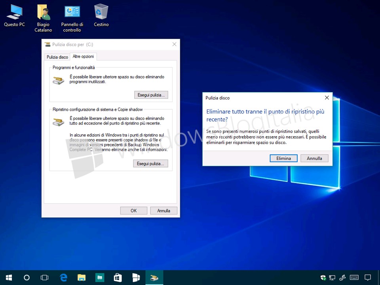Viewport: 380px width, 285px height.
Task: Open the teal folder app in taskbar
Action: tap(100, 277)
